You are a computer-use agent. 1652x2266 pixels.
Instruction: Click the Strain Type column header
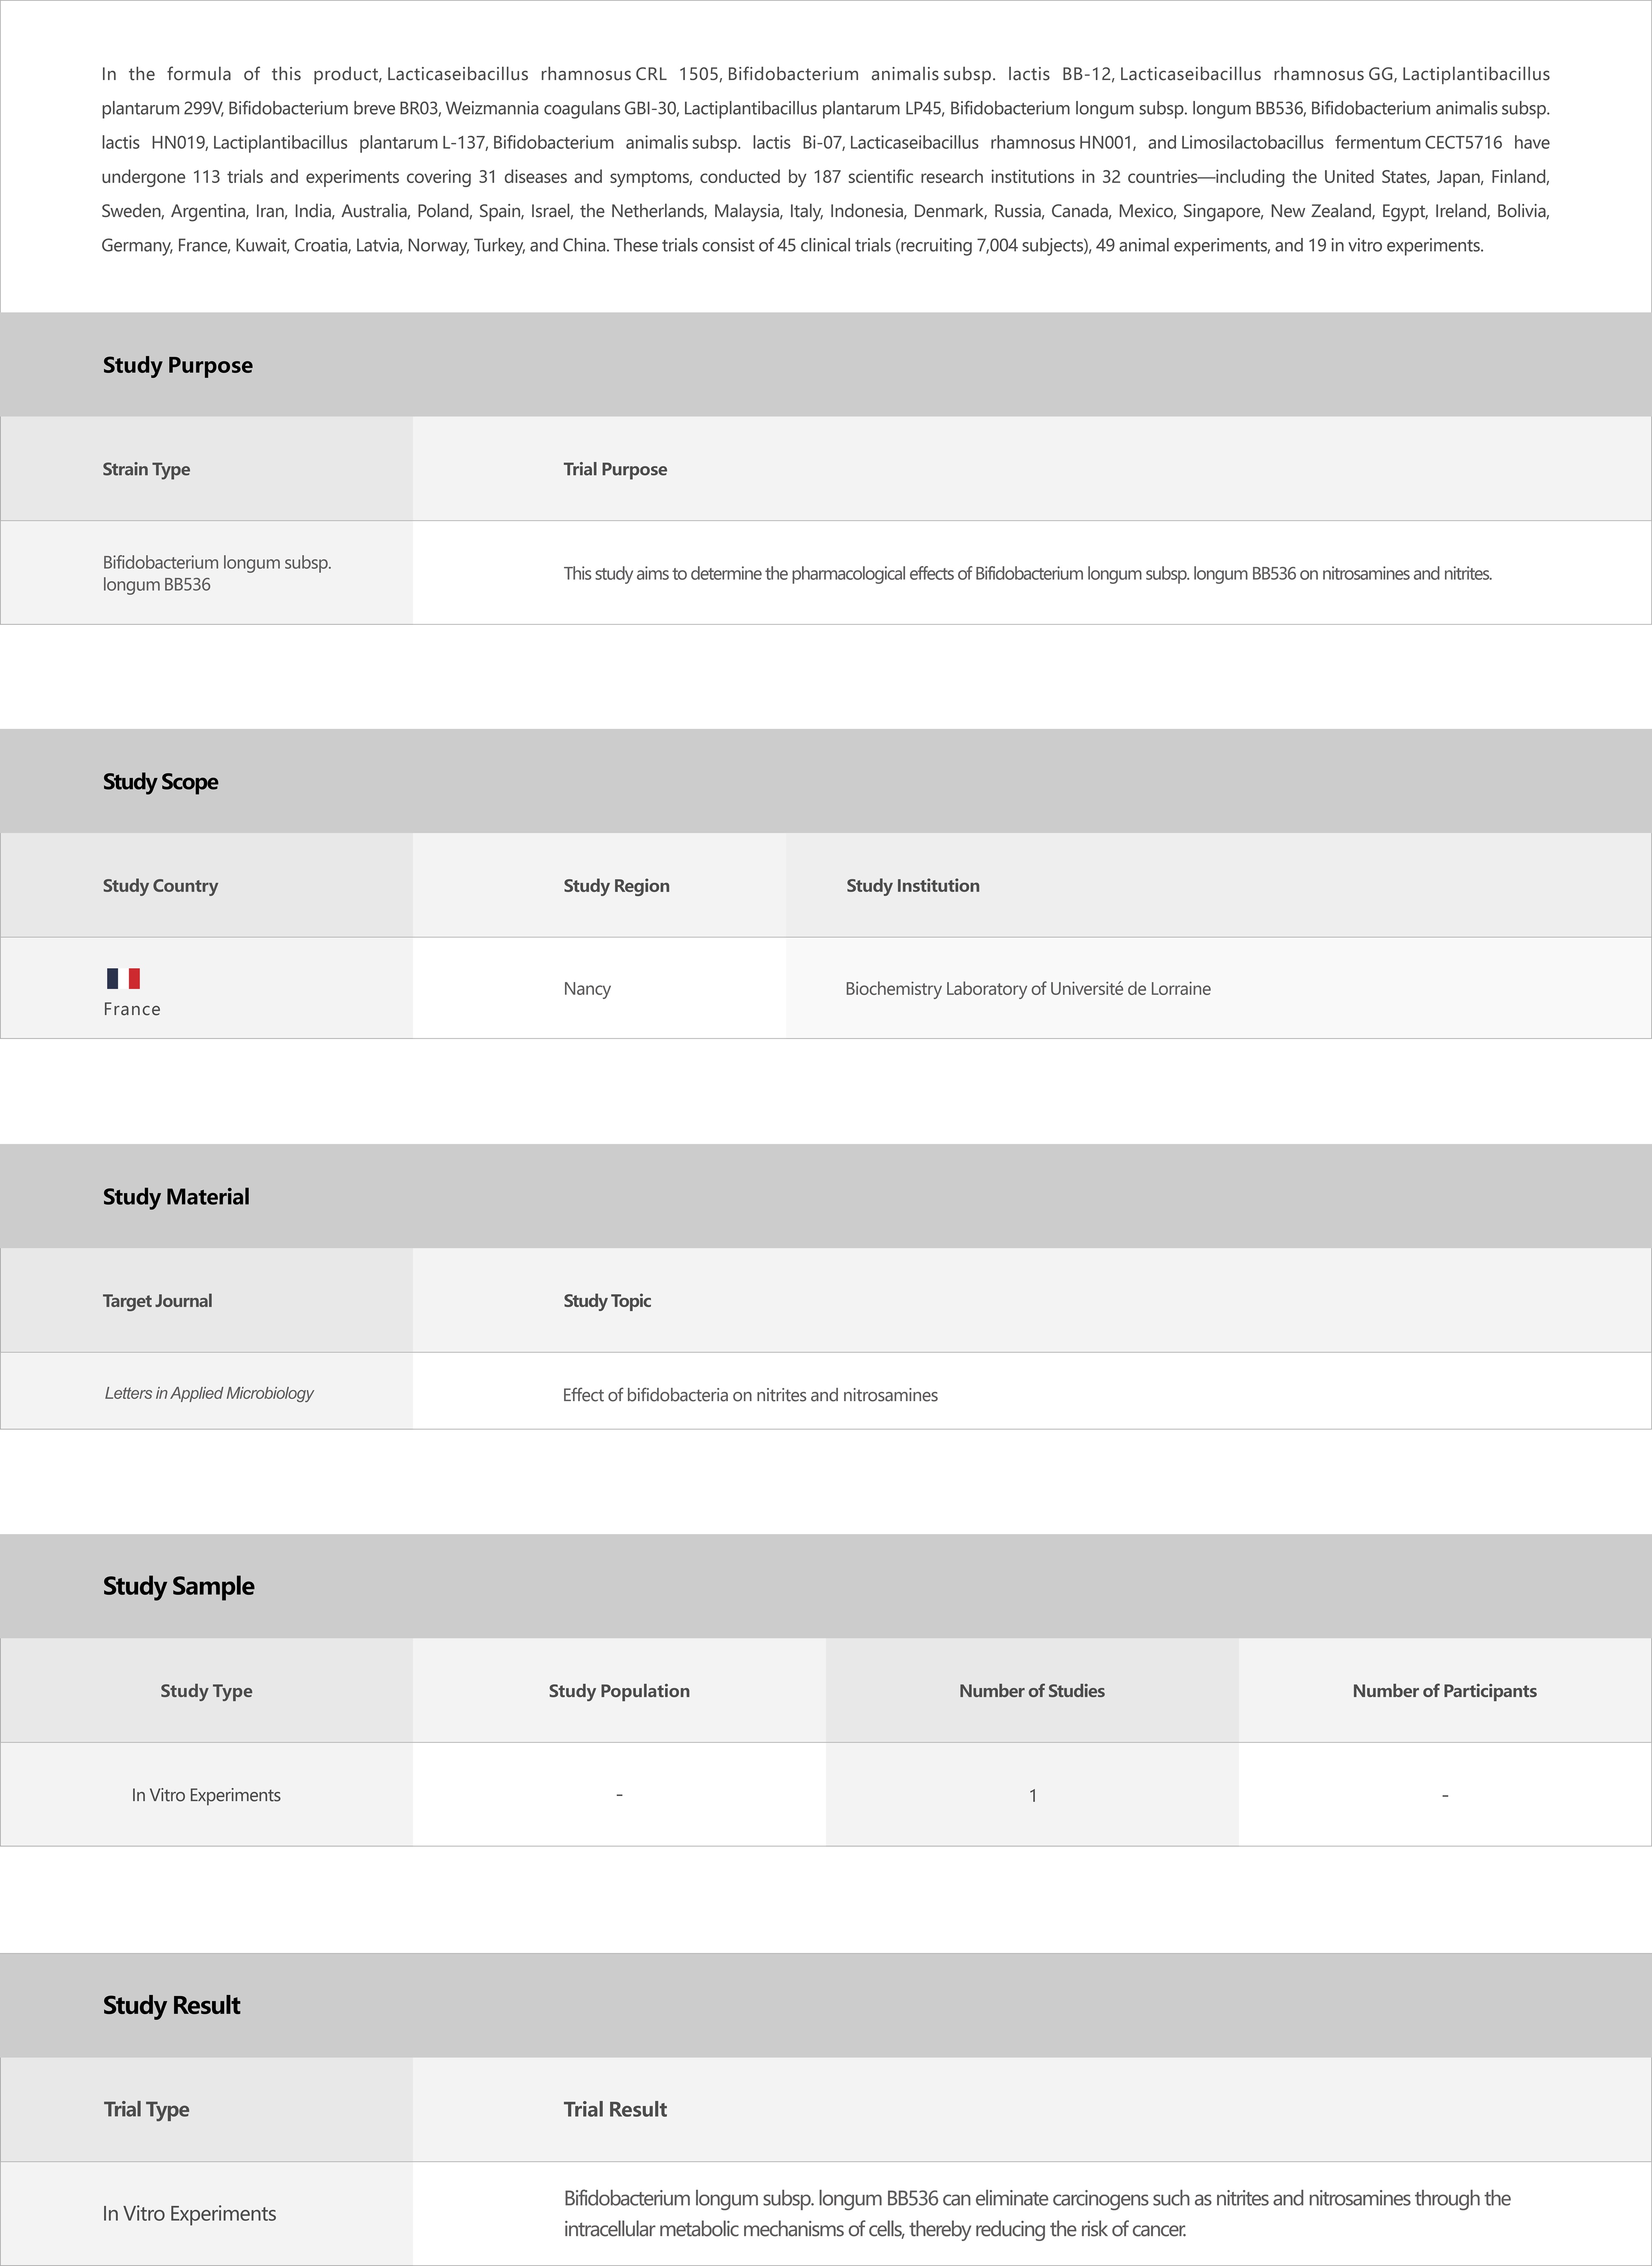click(146, 469)
